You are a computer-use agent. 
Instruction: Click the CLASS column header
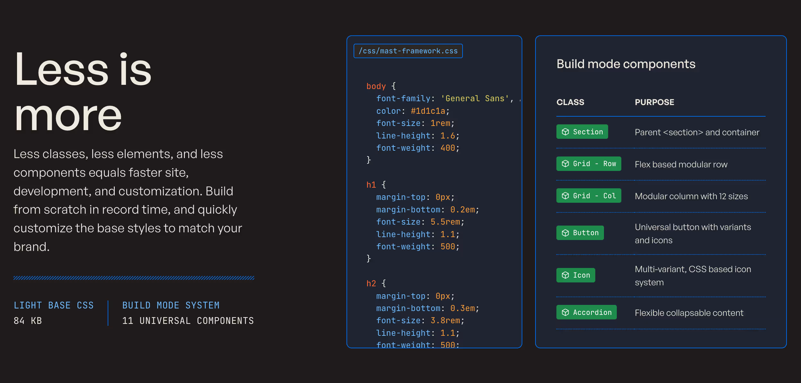tap(570, 102)
